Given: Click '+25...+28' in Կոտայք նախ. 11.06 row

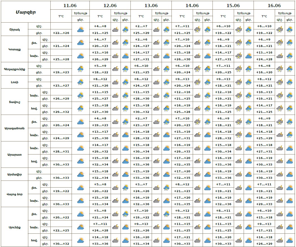Looking at the screenshot, I should pyautogui.click(x=61, y=59).
